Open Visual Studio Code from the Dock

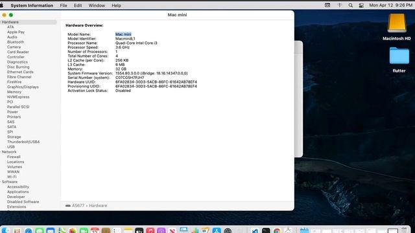(254, 230)
